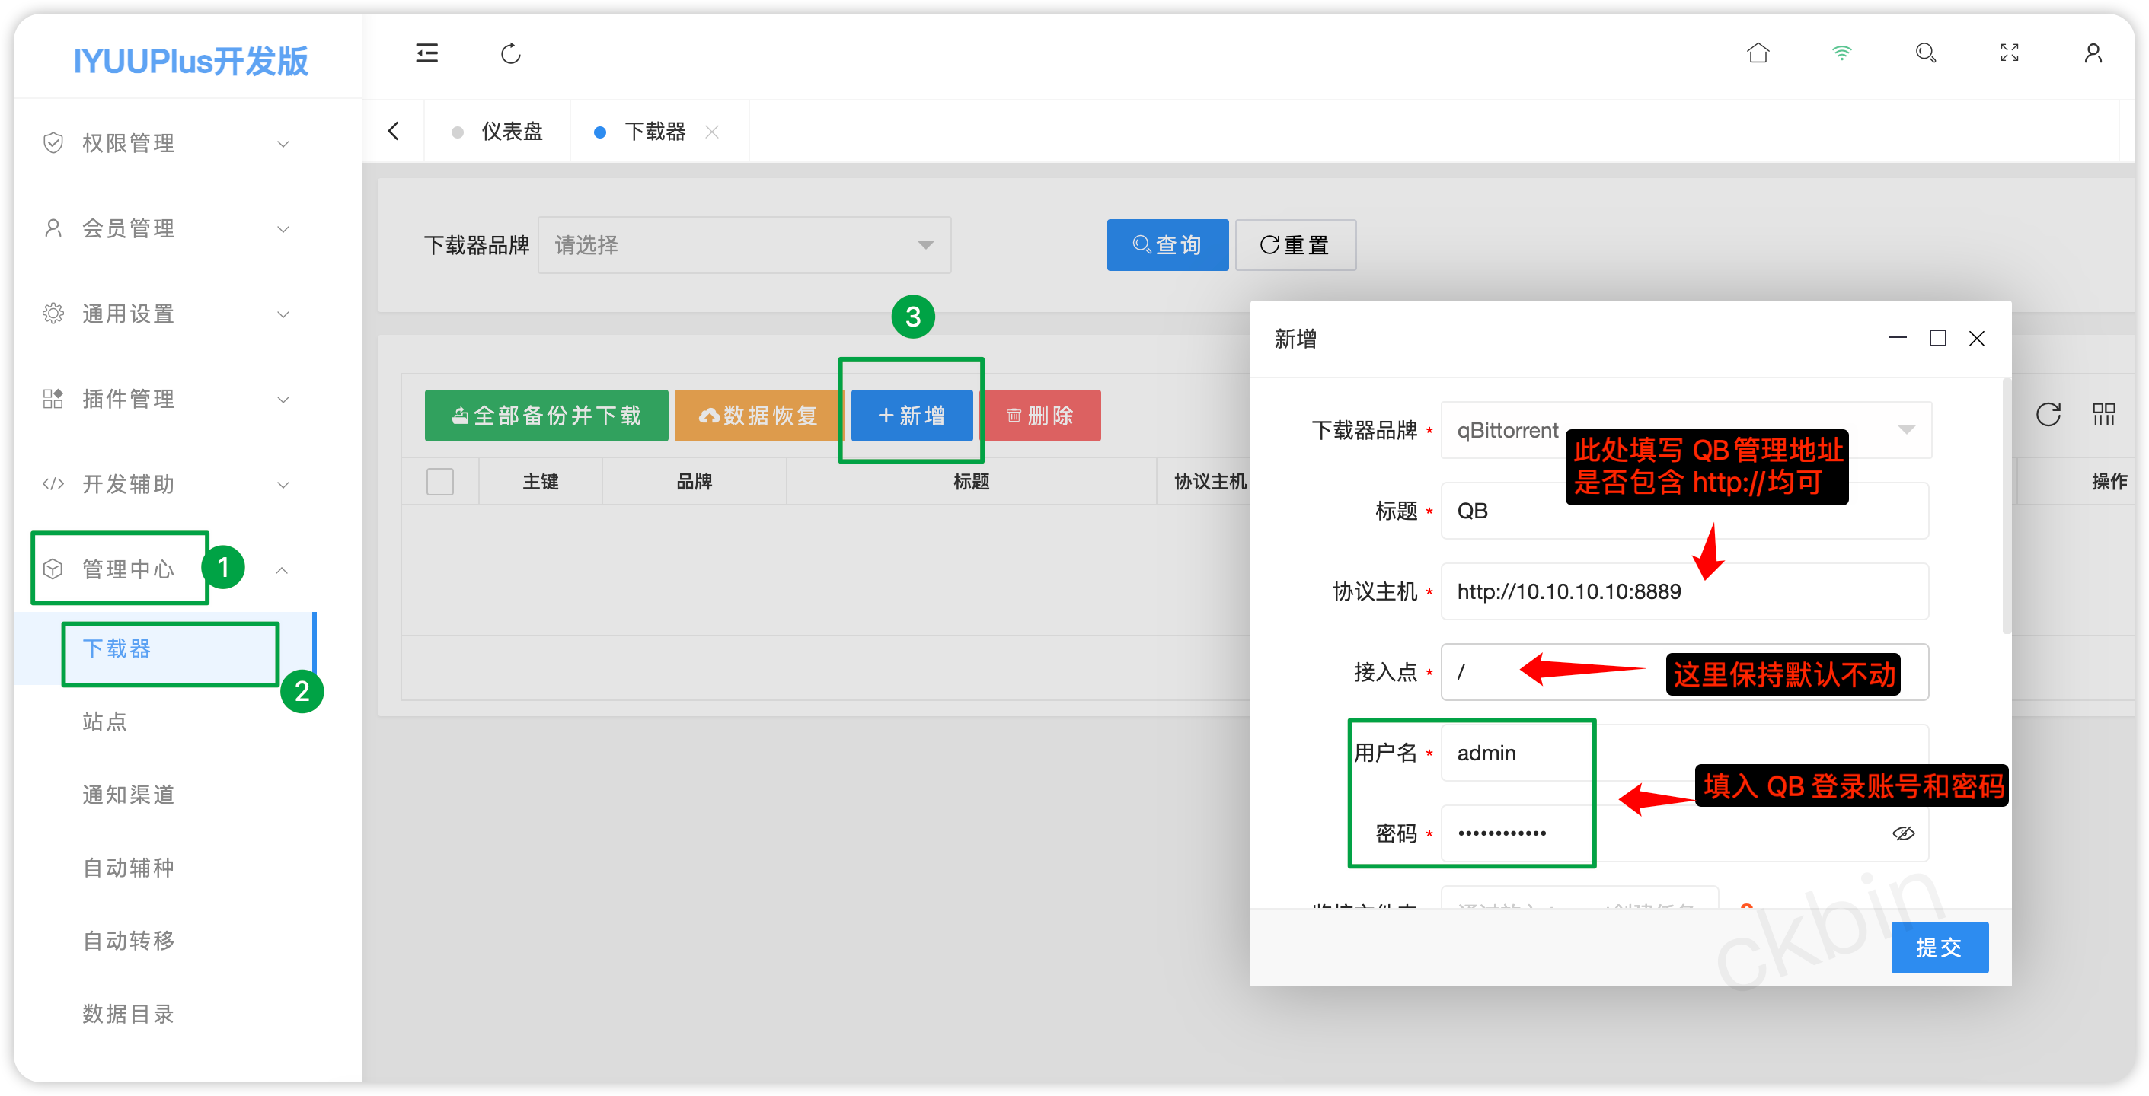
Task: Click the page refresh icon in header
Action: click(510, 53)
